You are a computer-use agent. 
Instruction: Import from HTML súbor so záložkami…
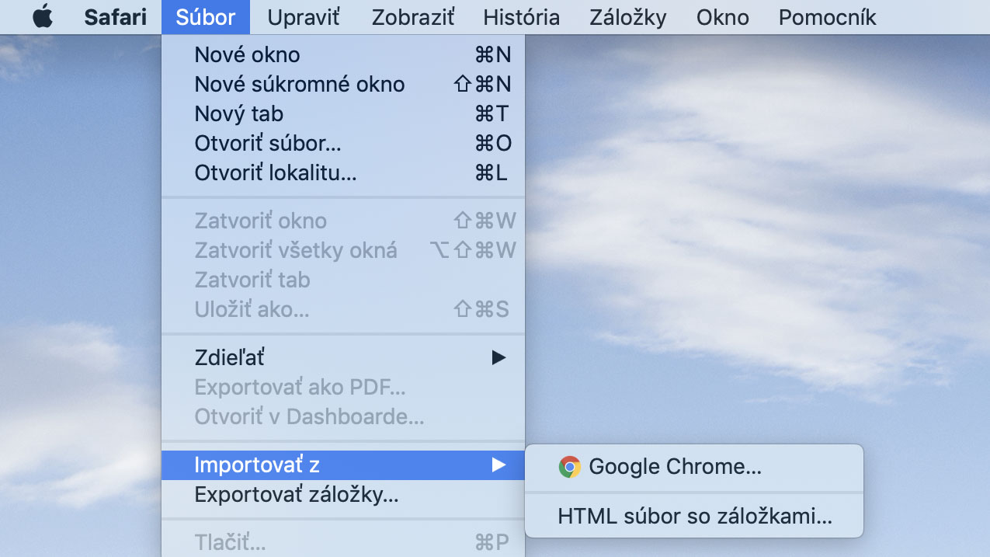(x=694, y=517)
